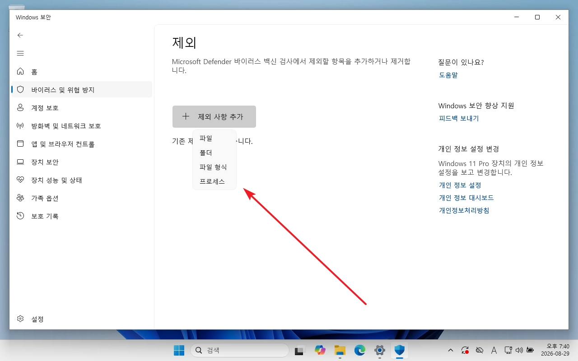The image size is (578, 361).
Task: Launch Copilot from the taskbar
Action: click(320, 350)
